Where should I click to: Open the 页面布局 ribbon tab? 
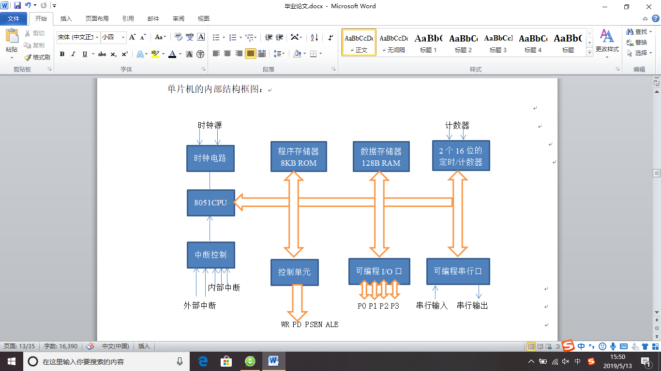(x=97, y=19)
